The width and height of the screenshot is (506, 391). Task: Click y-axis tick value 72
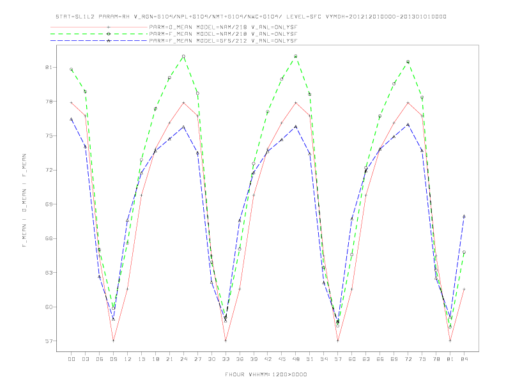coord(49,170)
